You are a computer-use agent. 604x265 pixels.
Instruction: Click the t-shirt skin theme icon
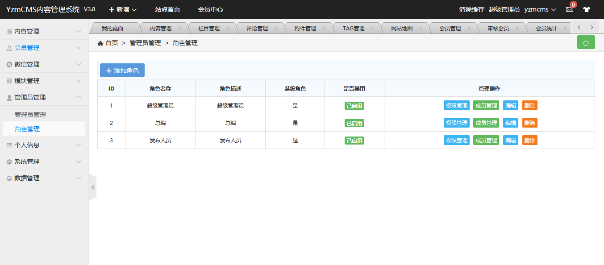click(586, 9)
